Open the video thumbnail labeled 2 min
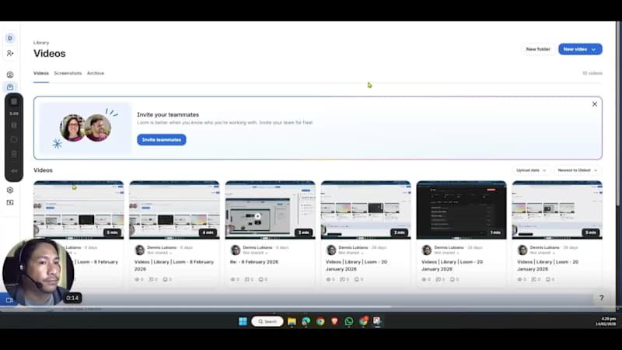Viewport: 622px width, 350px height. [x=270, y=210]
